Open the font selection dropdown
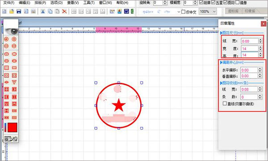268x161 pixels. coord(179,12)
